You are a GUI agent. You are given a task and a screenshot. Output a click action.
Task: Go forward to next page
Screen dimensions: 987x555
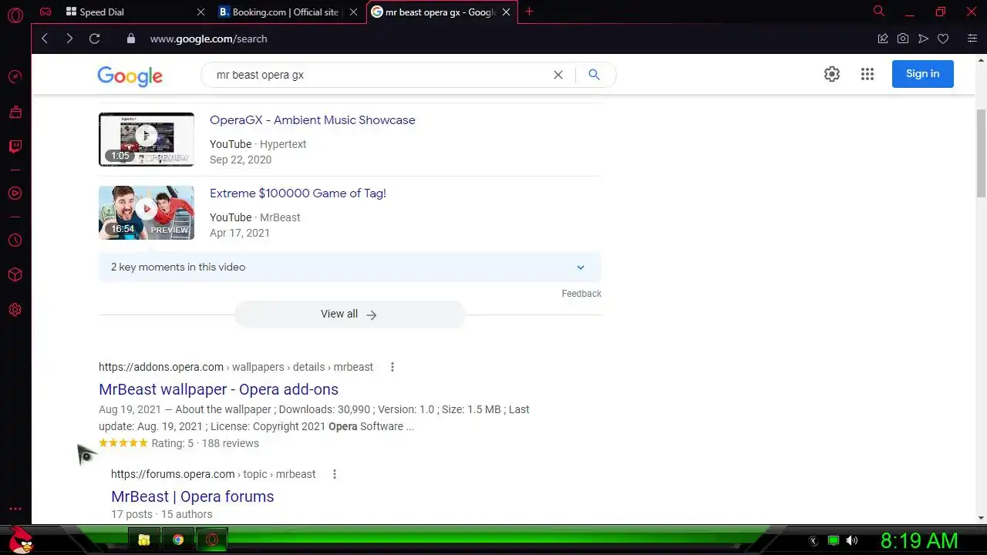coord(69,39)
